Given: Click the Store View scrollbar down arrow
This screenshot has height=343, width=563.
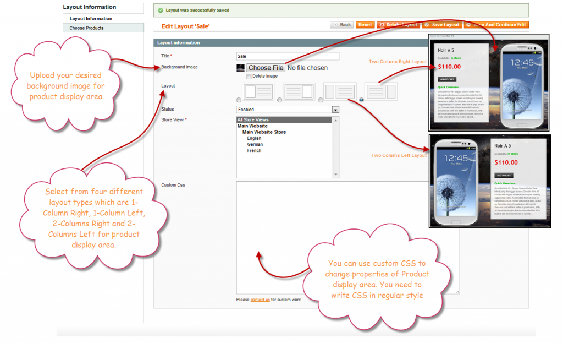Looking at the screenshot, I should pos(336,175).
